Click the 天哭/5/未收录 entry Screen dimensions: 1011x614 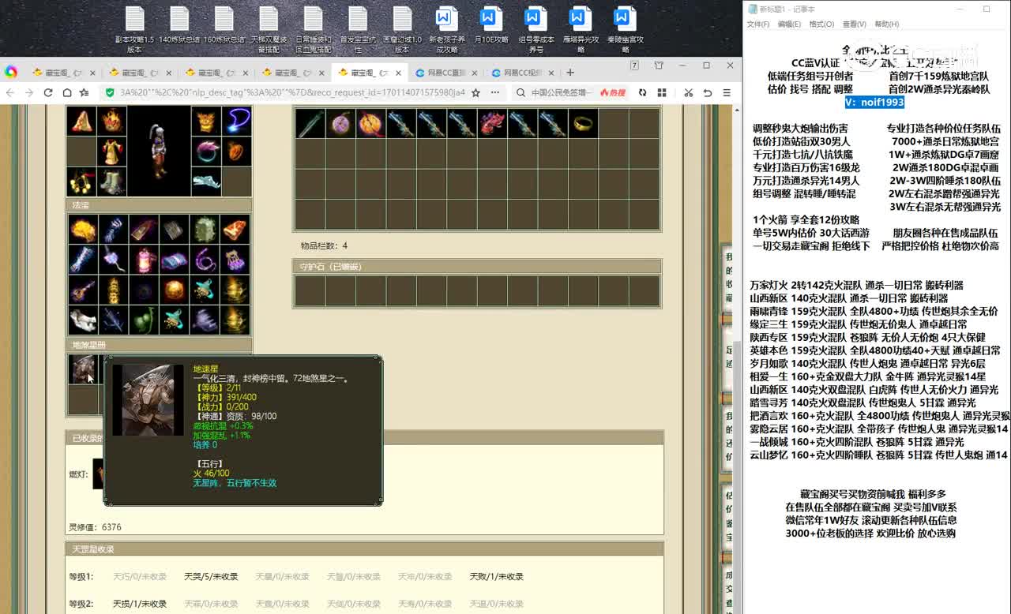coord(211,576)
